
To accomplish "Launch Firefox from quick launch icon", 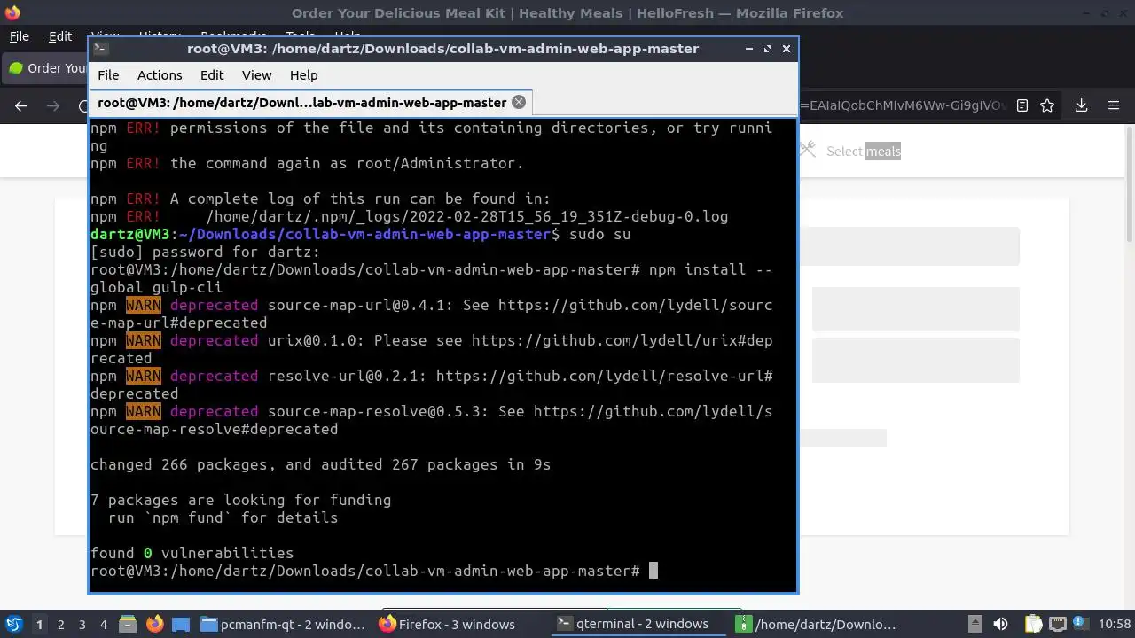I will (x=154, y=625).
